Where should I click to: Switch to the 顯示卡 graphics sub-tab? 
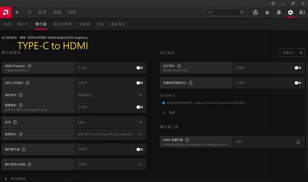coord(23,24)
